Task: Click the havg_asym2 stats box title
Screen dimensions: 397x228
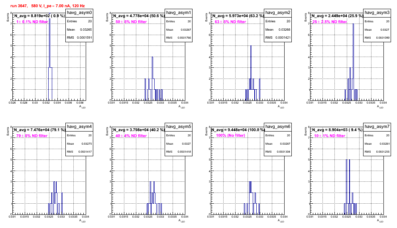Action: [278, 13]
